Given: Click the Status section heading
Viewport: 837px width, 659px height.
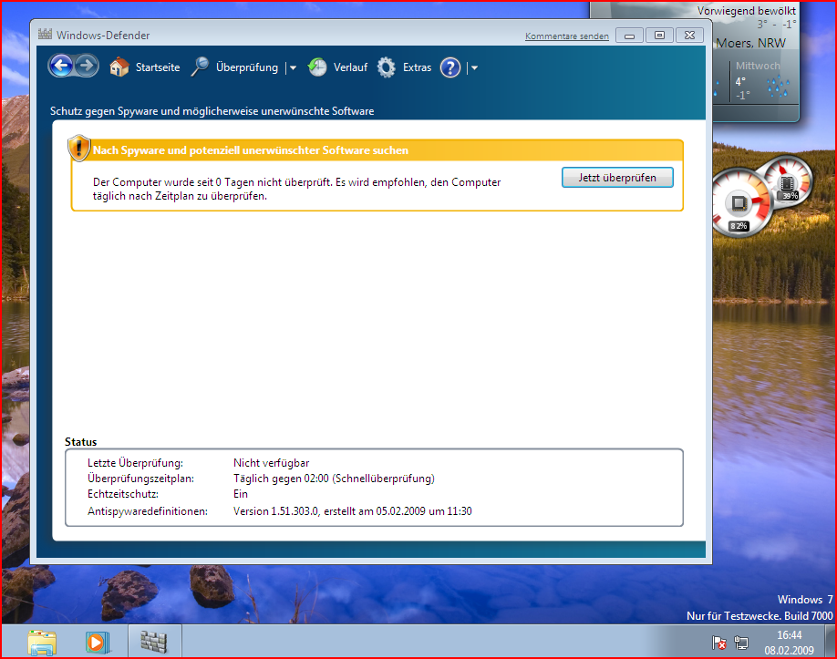Looking at the screenshot, I should (80, 442).
